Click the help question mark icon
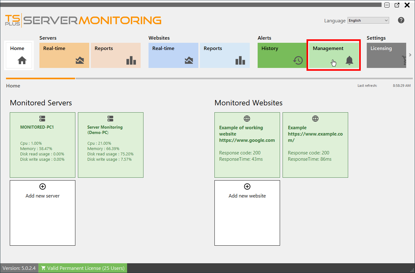The height and width of the screenshot is (273, 415). click(x=401, y=20)
